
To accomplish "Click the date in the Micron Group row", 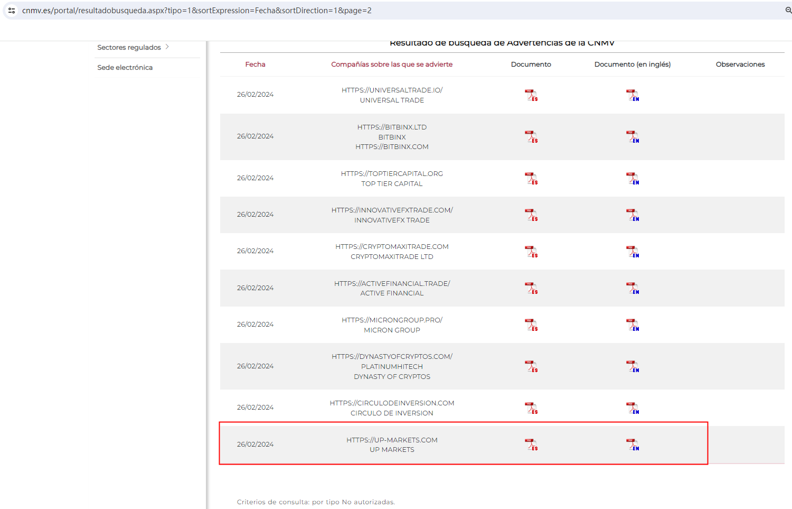I will coord(255,325).
